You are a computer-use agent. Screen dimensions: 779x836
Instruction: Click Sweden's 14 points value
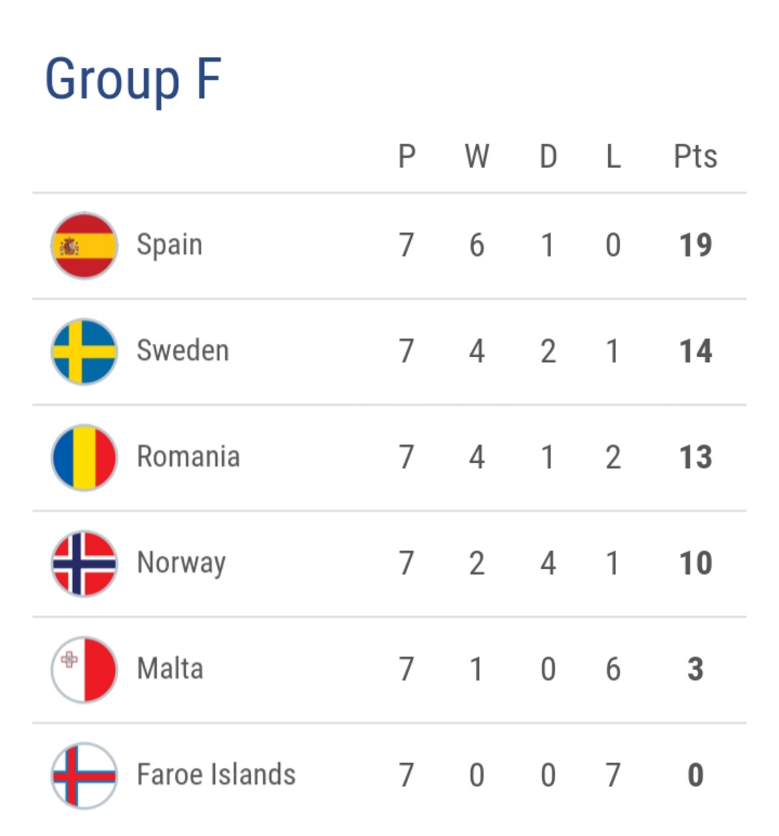point(695,351)
